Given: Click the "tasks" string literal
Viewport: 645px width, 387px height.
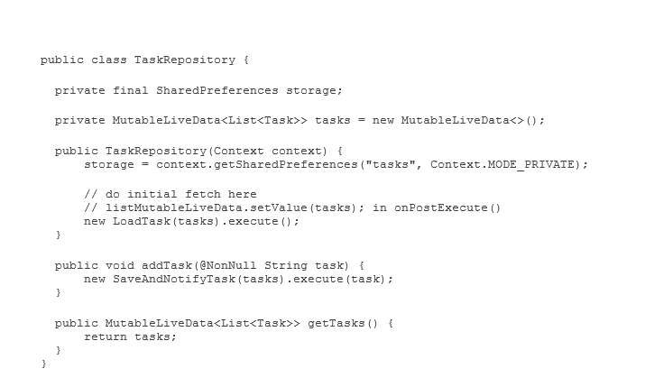Looking at the screenshot, I should click(391, 164).
